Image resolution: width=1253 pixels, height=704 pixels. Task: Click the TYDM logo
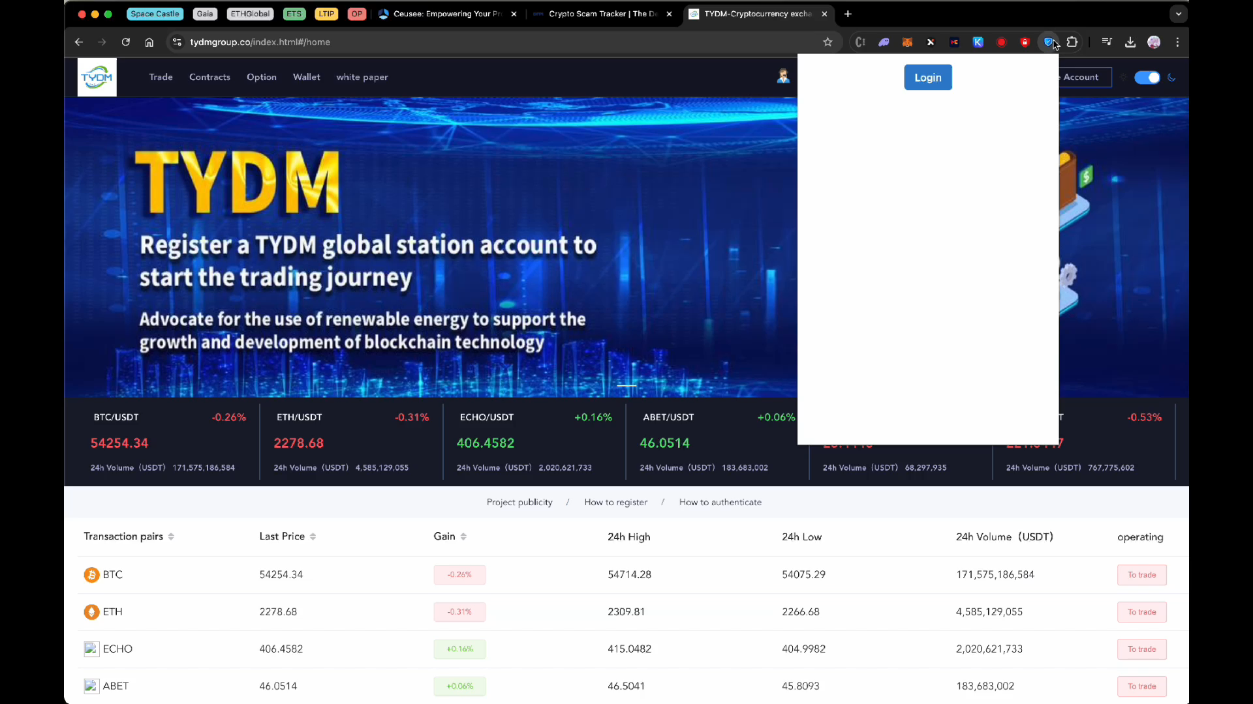click(x=97, y=77)
